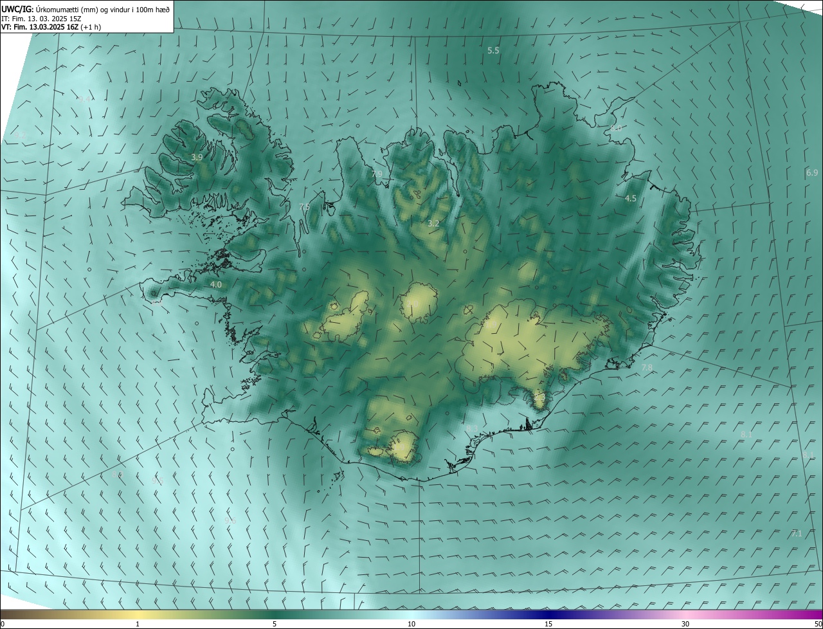The height and width of the screenshot is (629, 823).
Task: Click the 7.9 value label
Action: [377, 174]
